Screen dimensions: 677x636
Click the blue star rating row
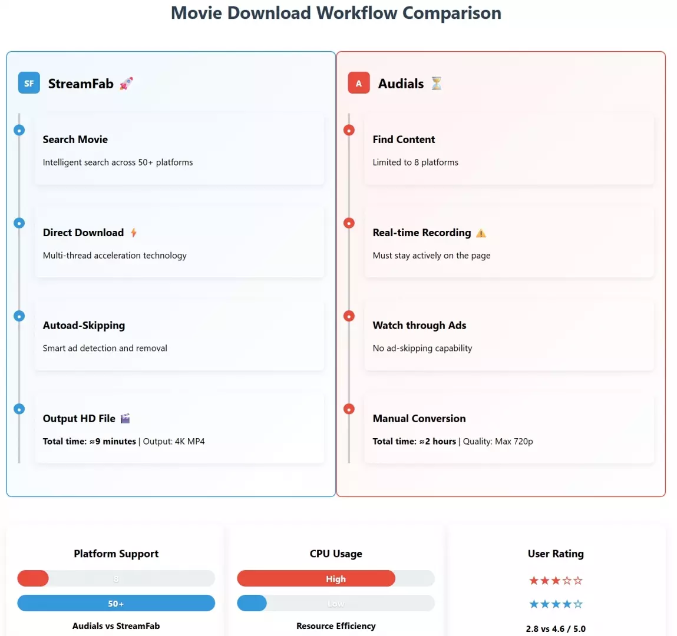click(x=556, y=604)
